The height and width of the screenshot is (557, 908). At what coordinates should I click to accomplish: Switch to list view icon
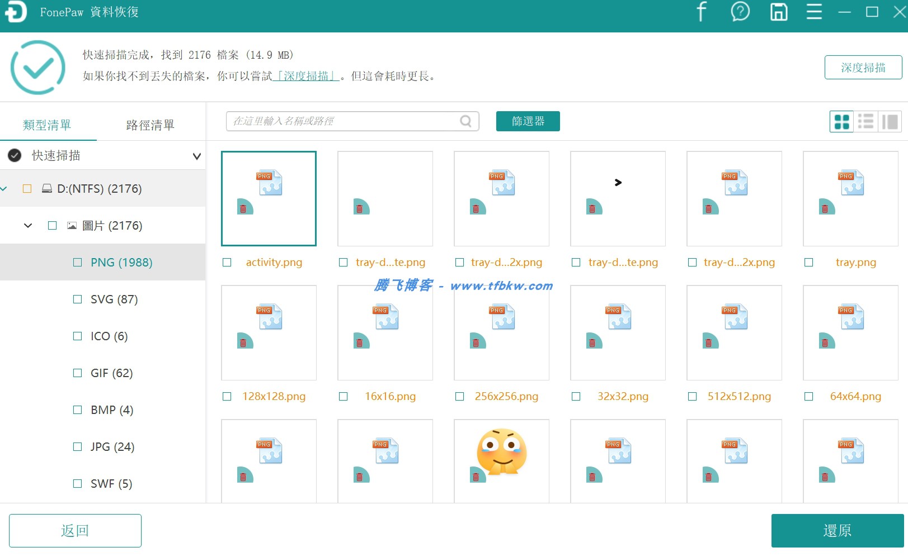pos(866,121)
